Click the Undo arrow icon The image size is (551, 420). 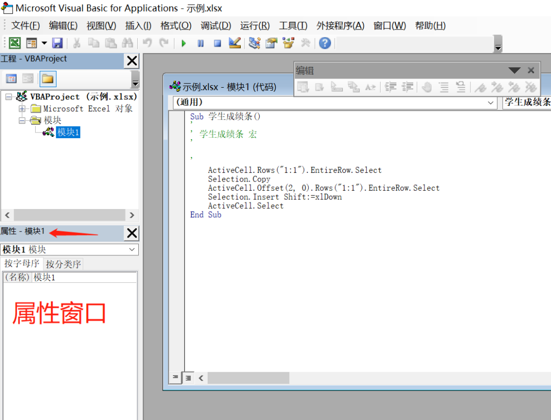pos(147,43)
